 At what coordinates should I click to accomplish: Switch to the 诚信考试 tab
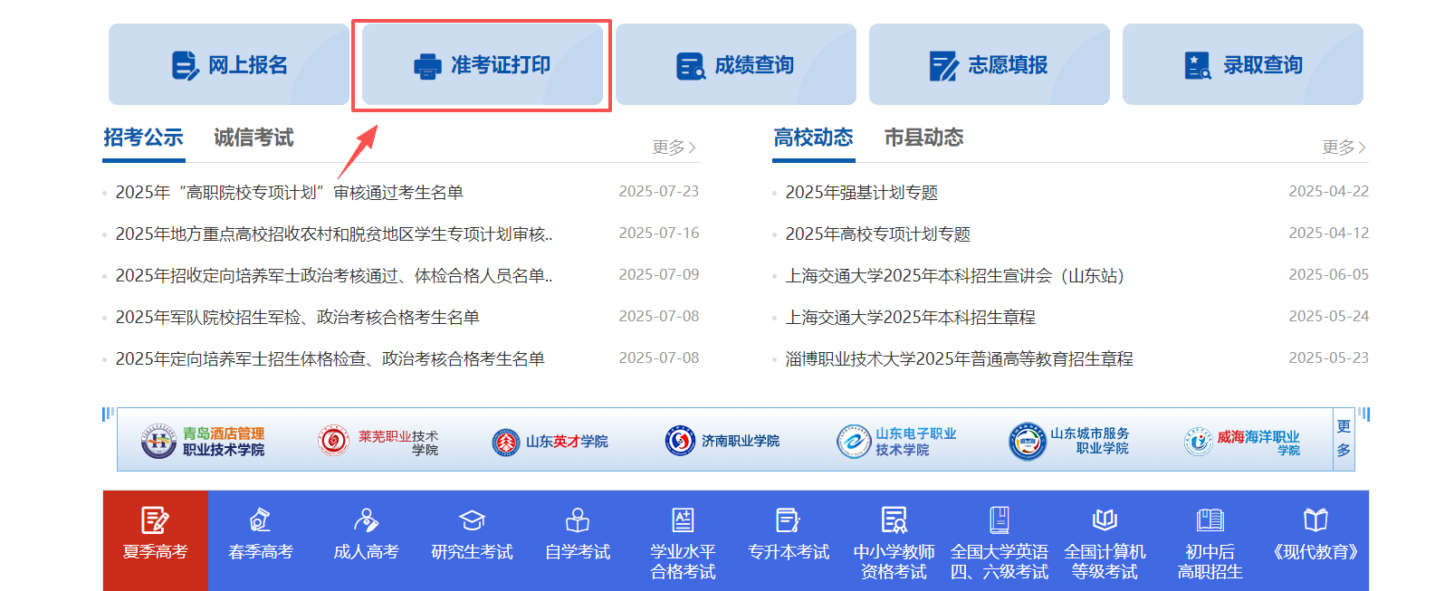click(x=253, y=138)
